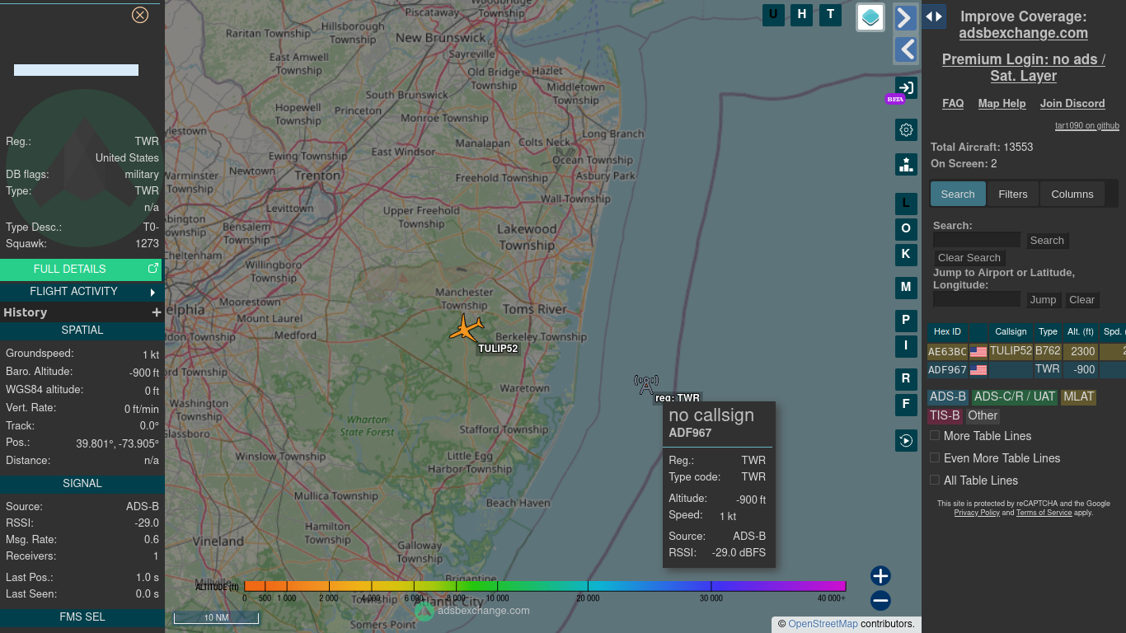Open the replay history icon
The image size is (1126, 633).
click(906, 440)
